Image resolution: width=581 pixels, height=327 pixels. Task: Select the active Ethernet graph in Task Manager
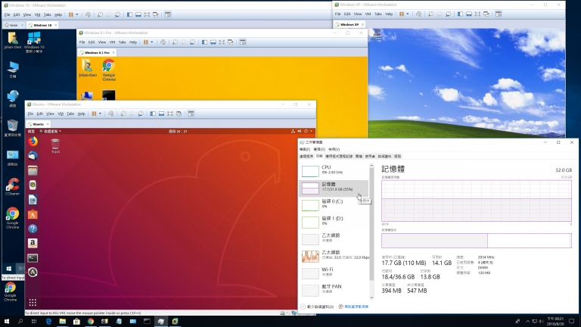pyautogui.click(x=334, y=255)
